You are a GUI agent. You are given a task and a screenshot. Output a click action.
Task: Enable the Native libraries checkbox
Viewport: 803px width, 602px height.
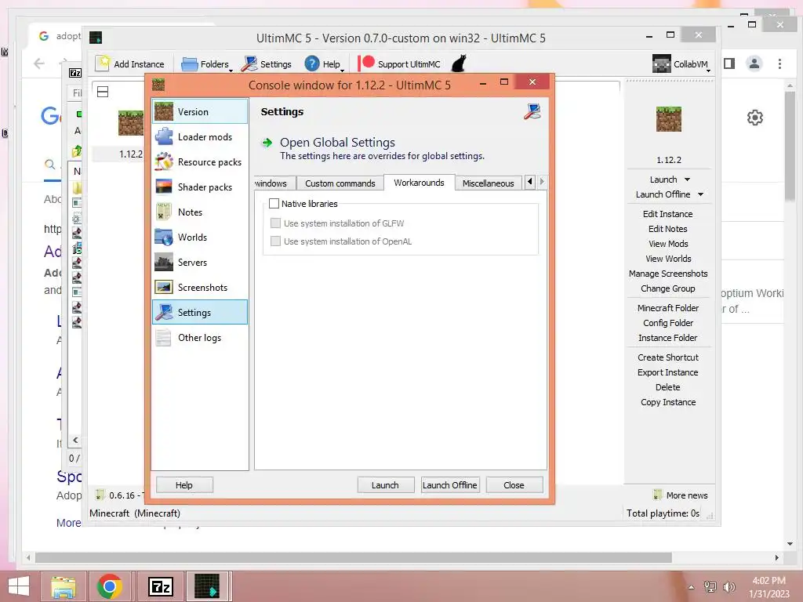click(x=274, y=204)
